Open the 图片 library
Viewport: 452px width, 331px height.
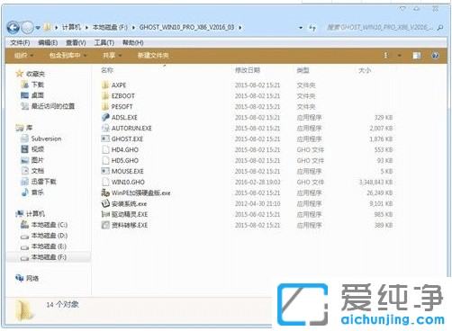(x=38, y=160)
